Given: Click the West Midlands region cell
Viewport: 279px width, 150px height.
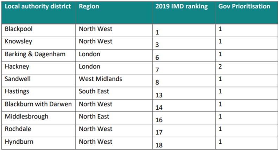Looking at the screenshot, I should point(101,79).
